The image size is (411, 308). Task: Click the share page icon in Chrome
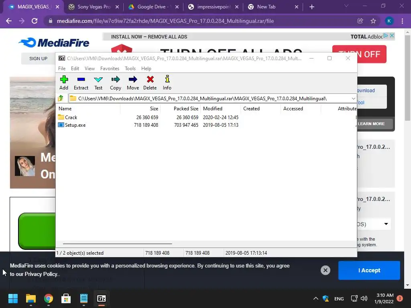[360, 21]
